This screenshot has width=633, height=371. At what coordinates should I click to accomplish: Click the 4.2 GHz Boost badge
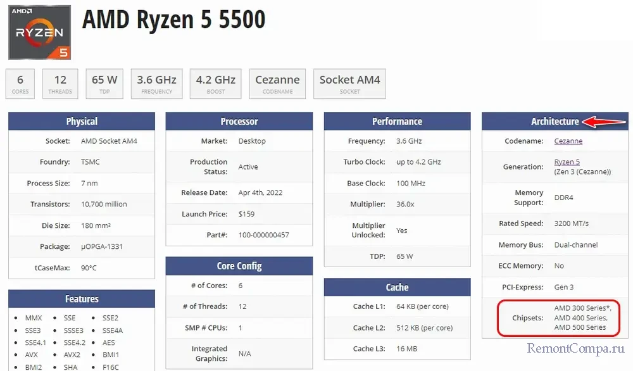coord(216,84)
